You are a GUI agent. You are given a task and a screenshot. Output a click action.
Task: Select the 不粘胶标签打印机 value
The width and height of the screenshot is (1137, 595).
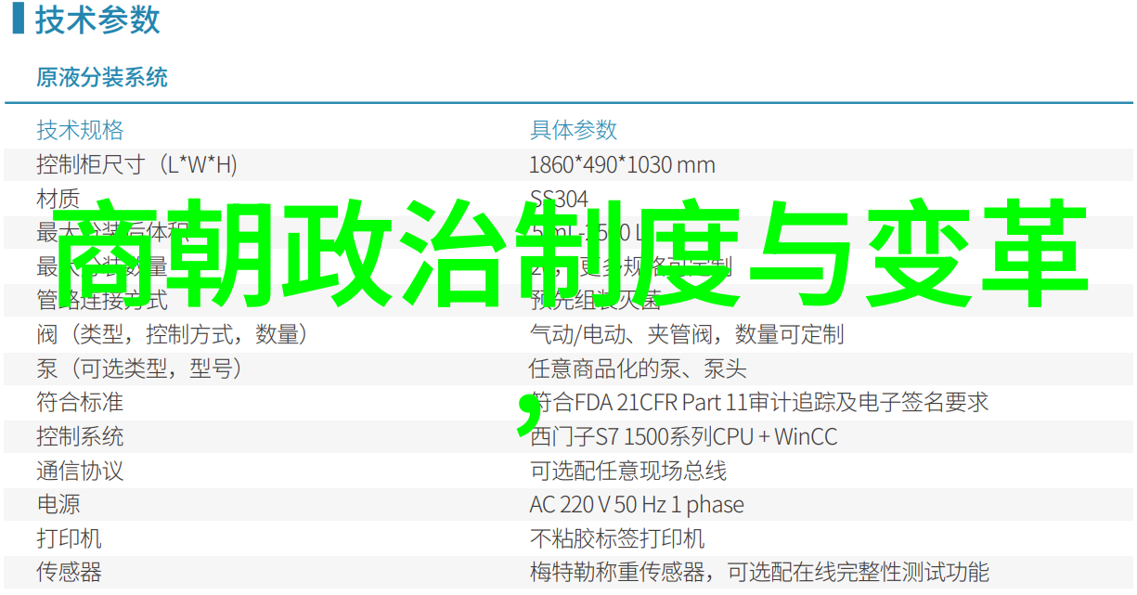(x=616, y=538)
